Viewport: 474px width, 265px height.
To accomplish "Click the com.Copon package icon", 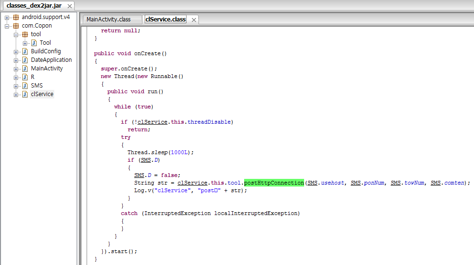I will pos(16,26).
